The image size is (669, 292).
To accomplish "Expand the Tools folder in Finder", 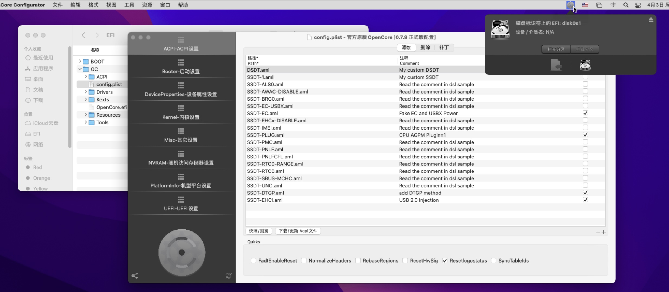I will [86, 122].
